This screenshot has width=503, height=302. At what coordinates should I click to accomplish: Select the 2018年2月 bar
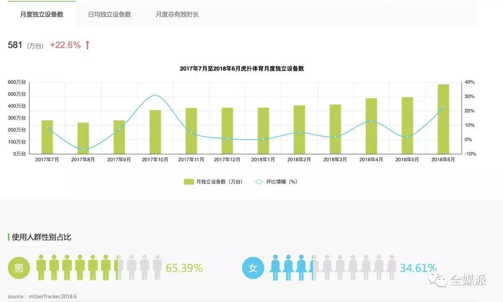tap(299, 129)
